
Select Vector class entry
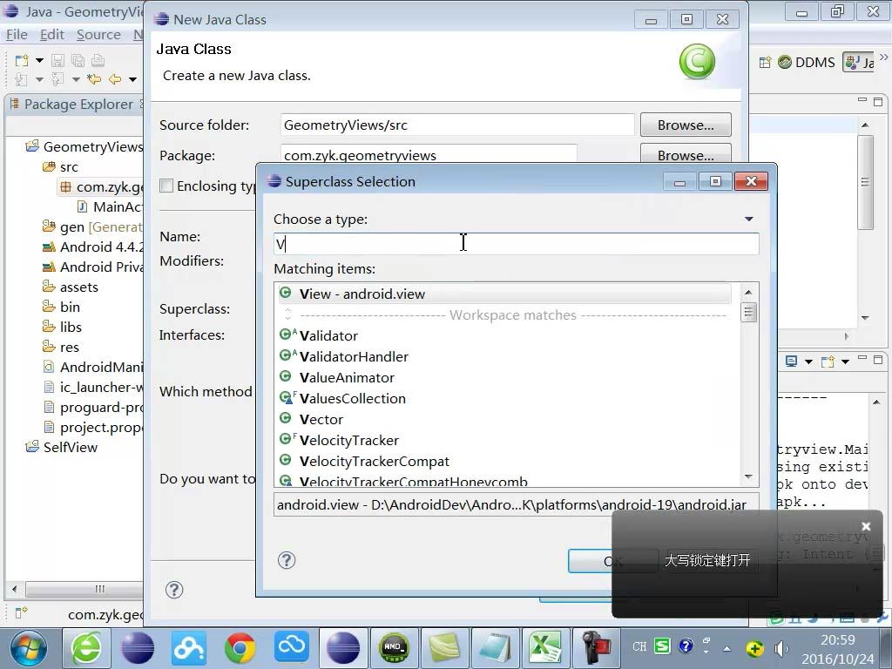point(321,419)
